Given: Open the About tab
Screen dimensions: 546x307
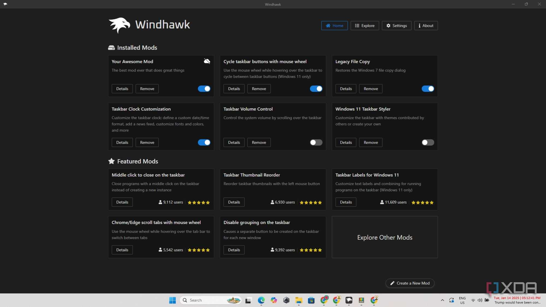Looking at the screenshot, I should click(x=426, y=26).
